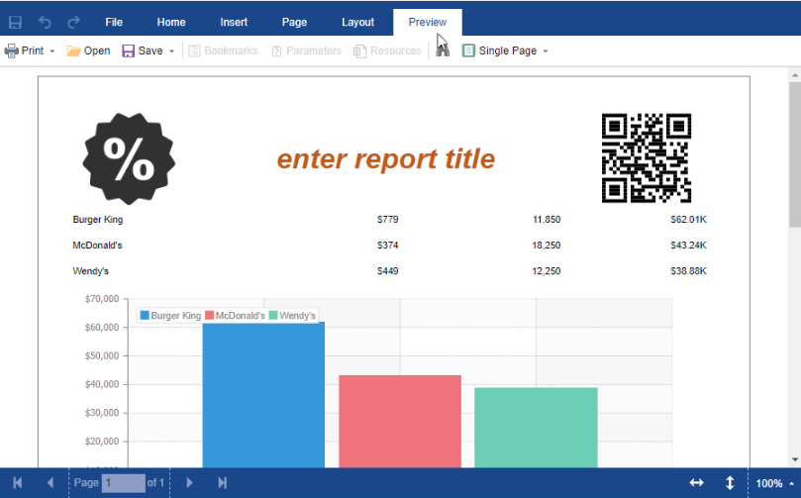Expand the Print dropdown arrow
This screenshot has width=801, height=498.
pyautogui.click(x=52, y=51)
